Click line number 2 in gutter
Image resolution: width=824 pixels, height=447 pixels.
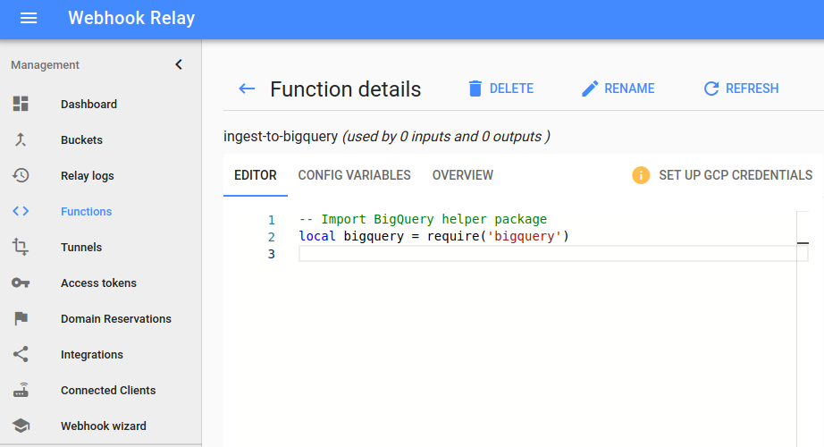pos(271,237)
